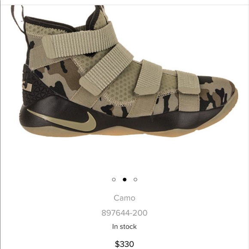
Task: Click the black triangular-pattern heel counter
Action: [x=34, y=86]
